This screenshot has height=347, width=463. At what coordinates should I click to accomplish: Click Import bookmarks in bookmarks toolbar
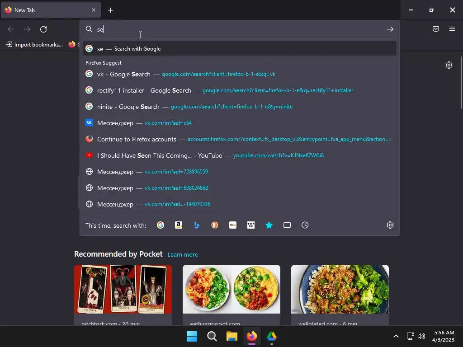click(34, 45)
